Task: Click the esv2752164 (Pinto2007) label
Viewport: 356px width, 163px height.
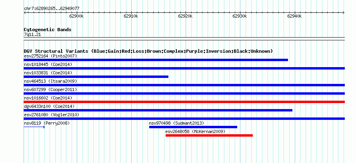Action: [x=50, y=56]
